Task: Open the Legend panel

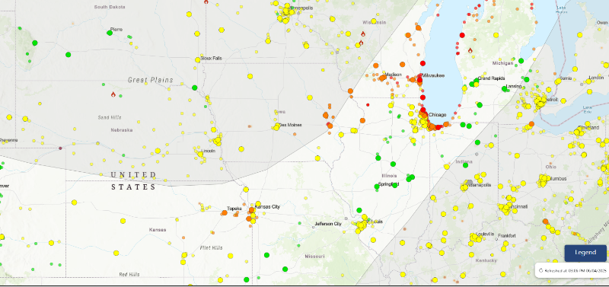Action: tap(585, 253)
